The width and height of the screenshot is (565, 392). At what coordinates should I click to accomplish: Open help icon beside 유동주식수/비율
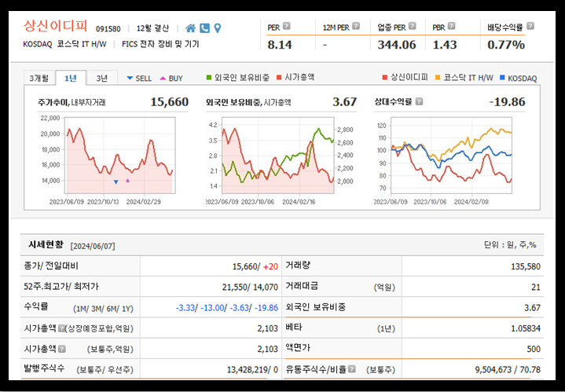pyautogui.click(x=352, y=369)
